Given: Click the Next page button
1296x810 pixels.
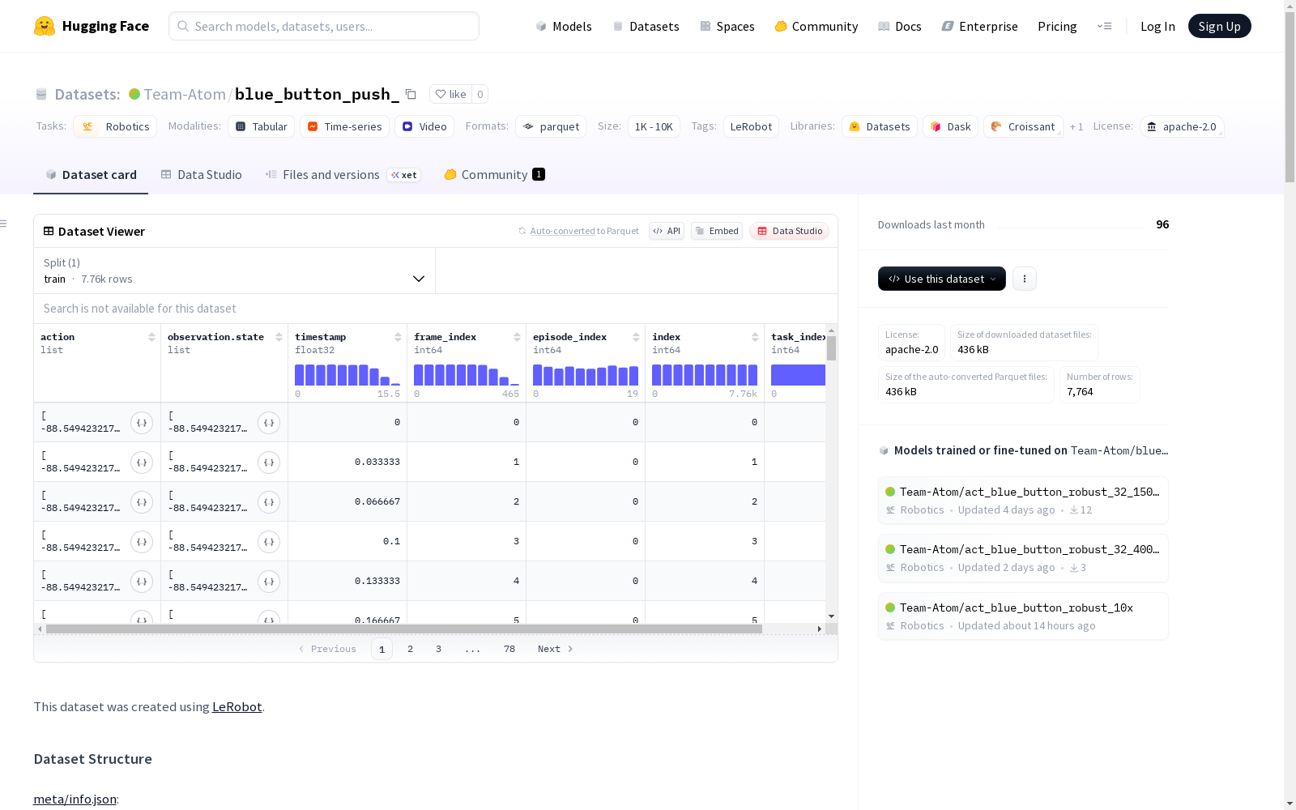Looking at the screenshot, I should tap(556, 649).
